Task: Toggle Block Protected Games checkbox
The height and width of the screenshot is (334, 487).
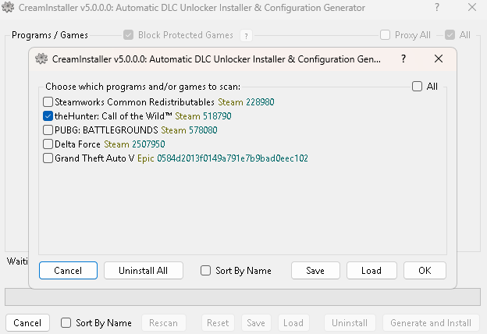Action: [128, 35]
